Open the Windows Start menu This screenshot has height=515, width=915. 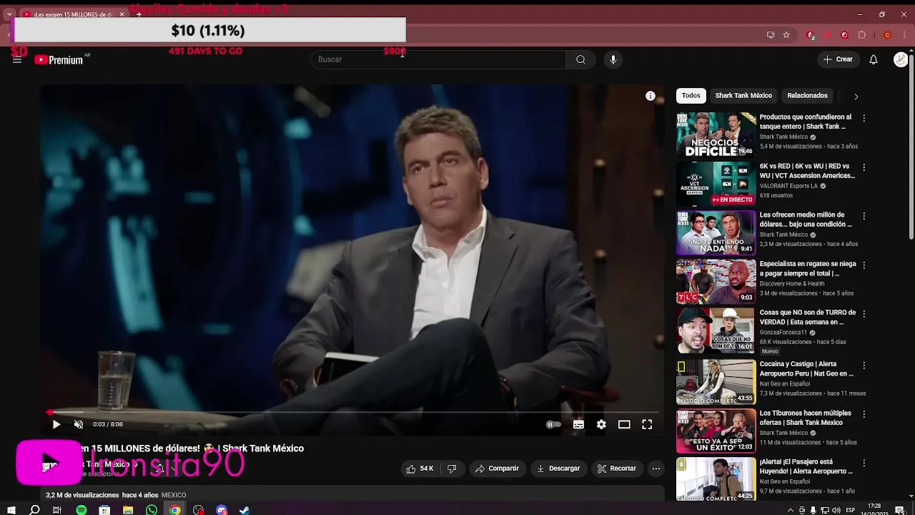click(x=11, y=510)
